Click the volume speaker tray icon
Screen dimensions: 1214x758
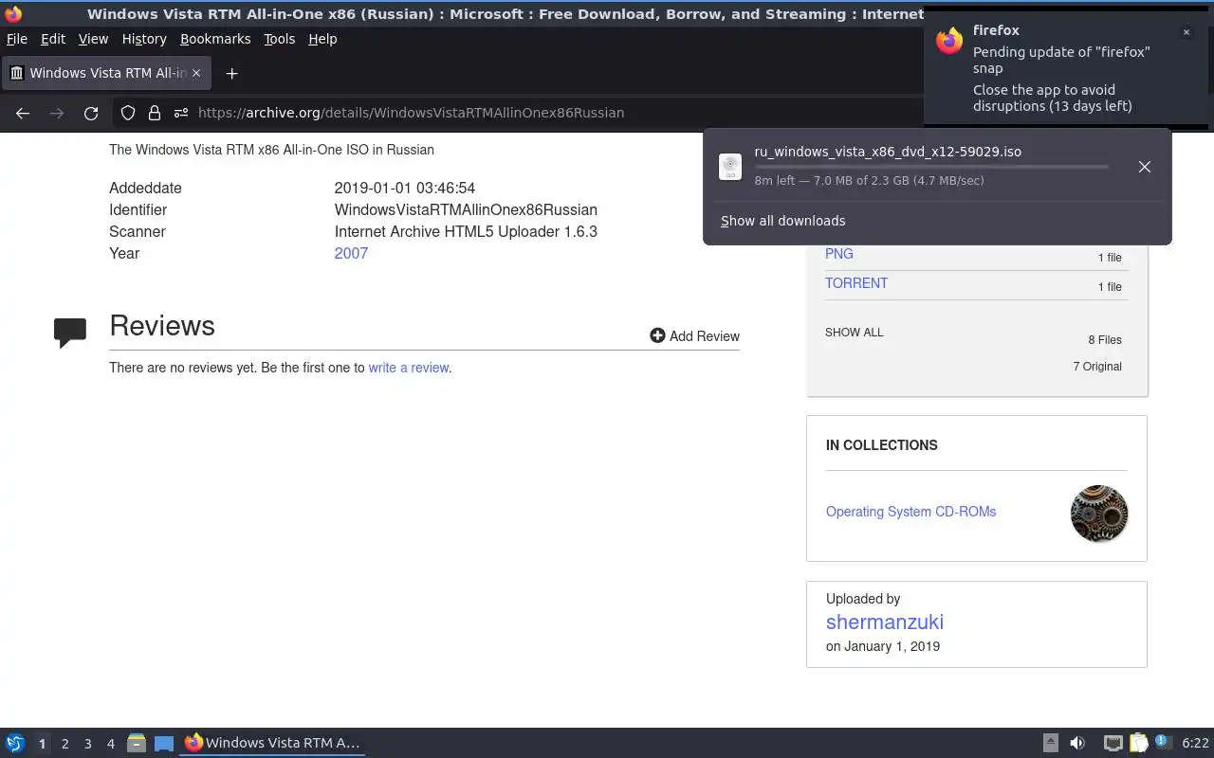point(1077,743)
